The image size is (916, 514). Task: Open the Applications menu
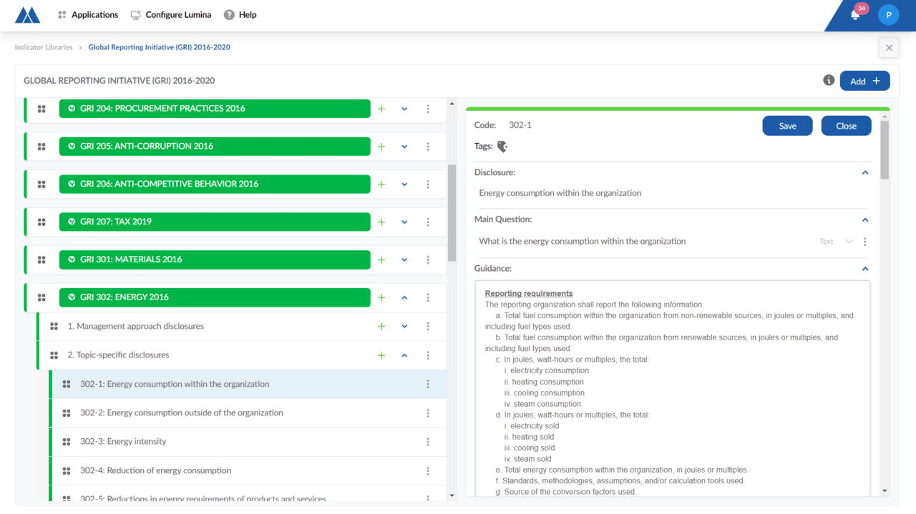point(87,14)
